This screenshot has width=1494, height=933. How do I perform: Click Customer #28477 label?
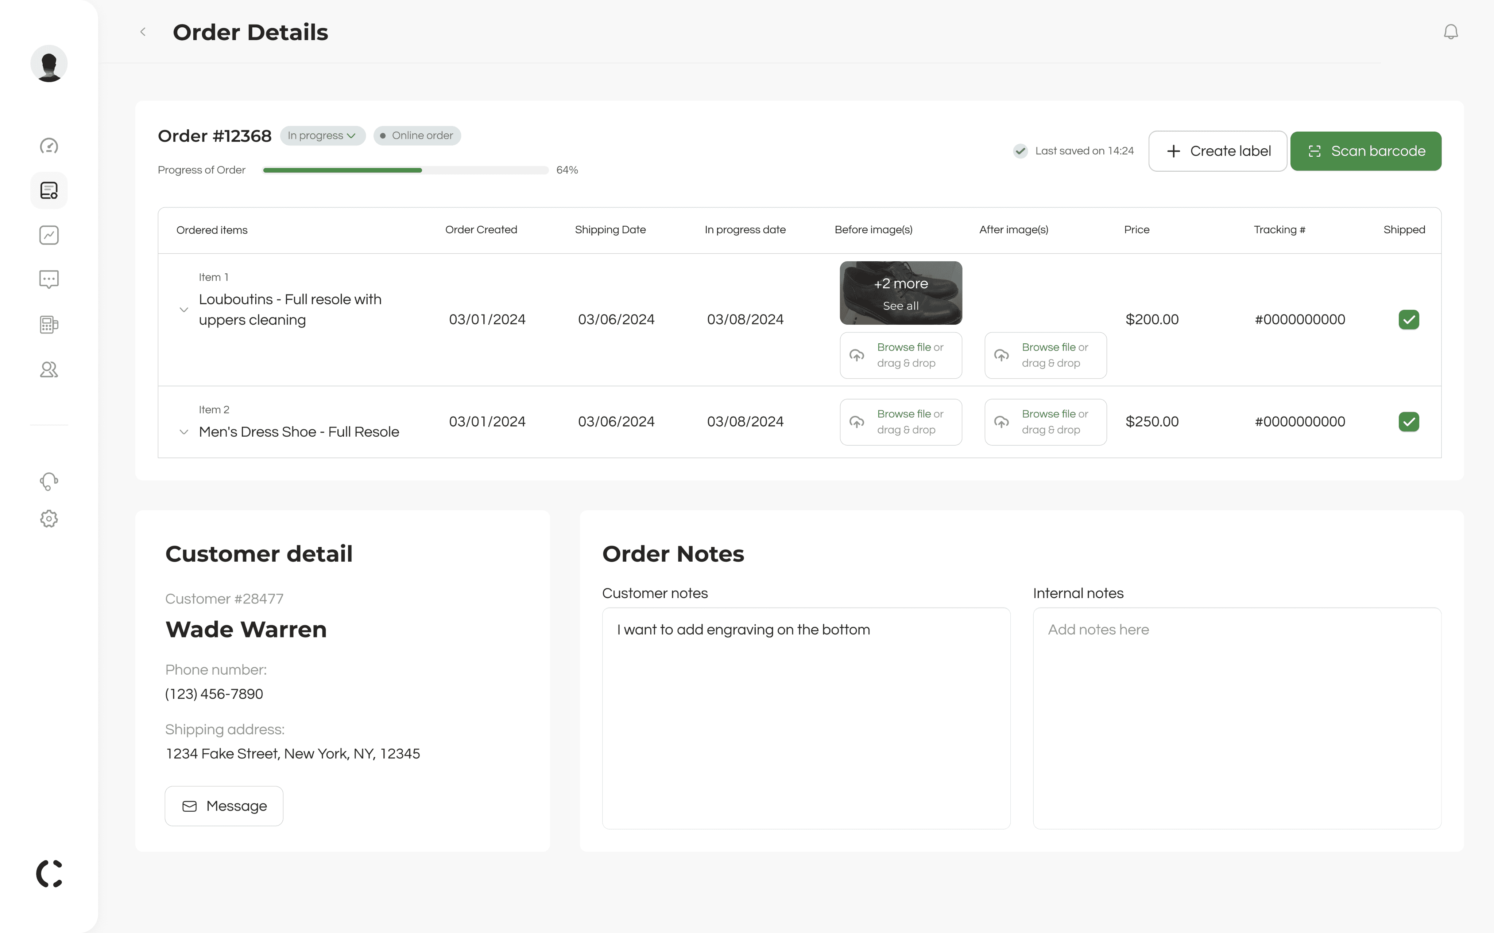click(x=224, y=599)
